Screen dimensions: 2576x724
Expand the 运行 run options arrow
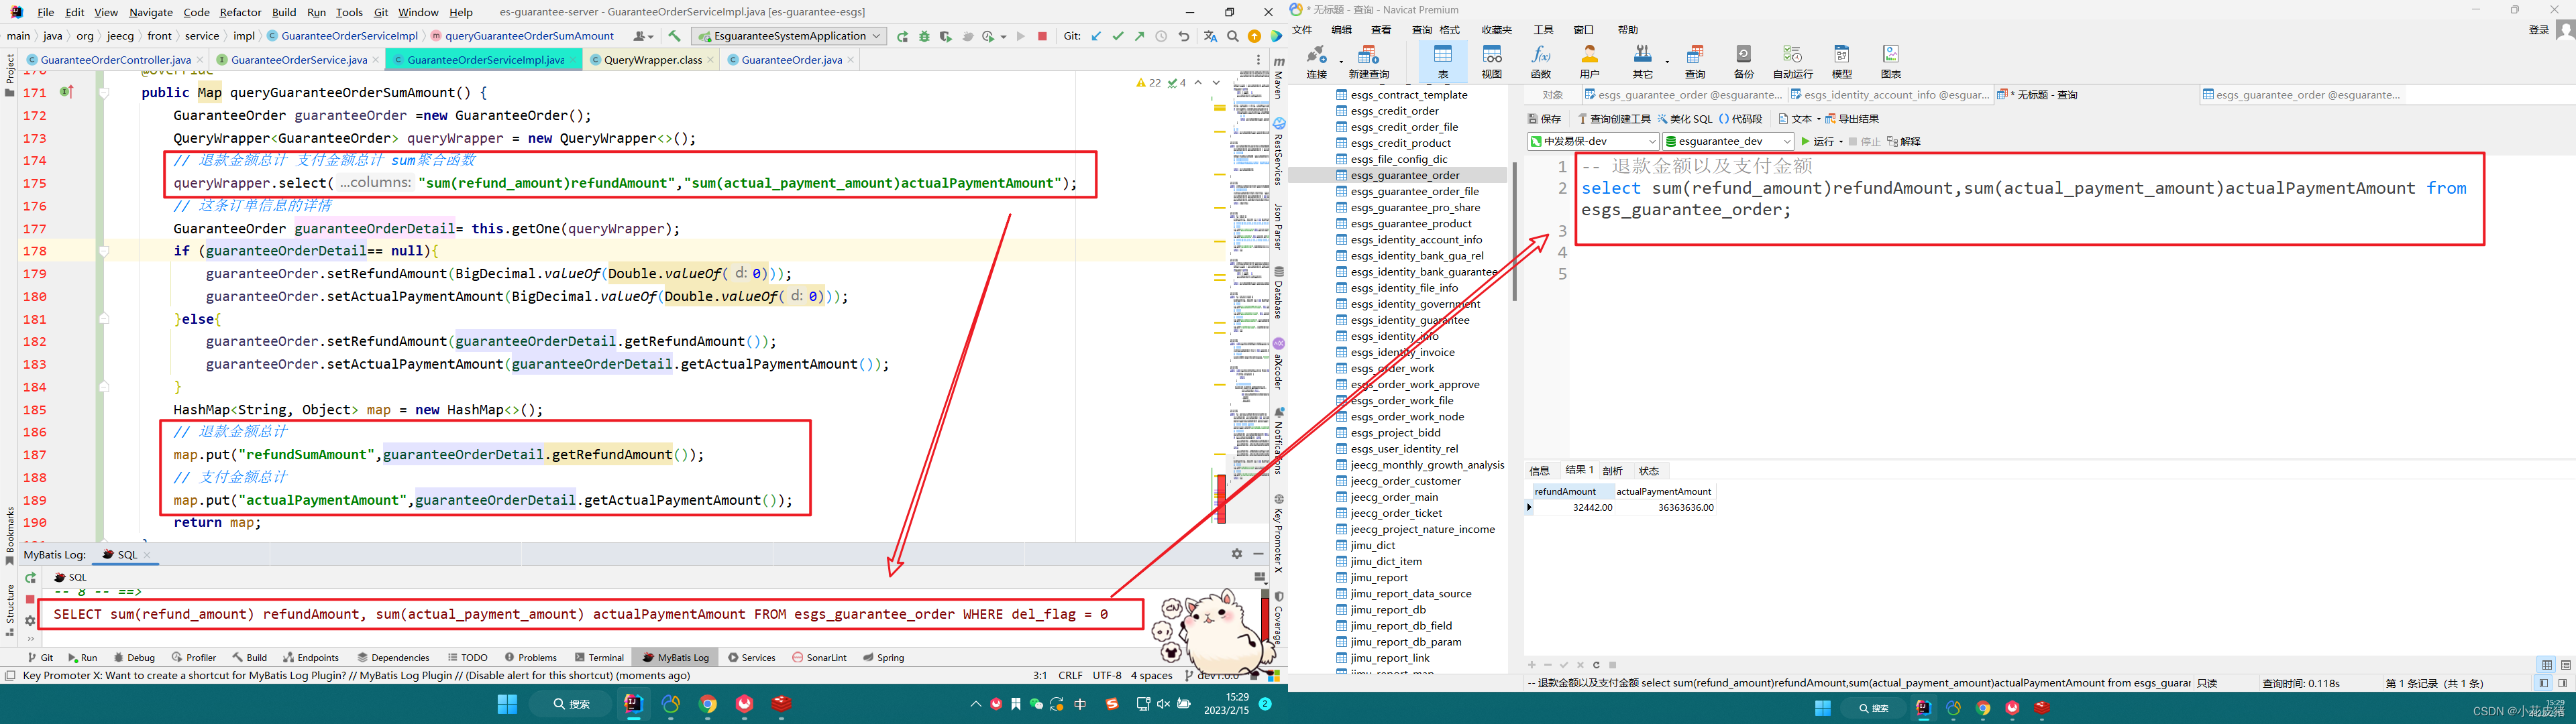tap(1841, 142)
